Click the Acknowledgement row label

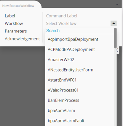click(22, 39)
